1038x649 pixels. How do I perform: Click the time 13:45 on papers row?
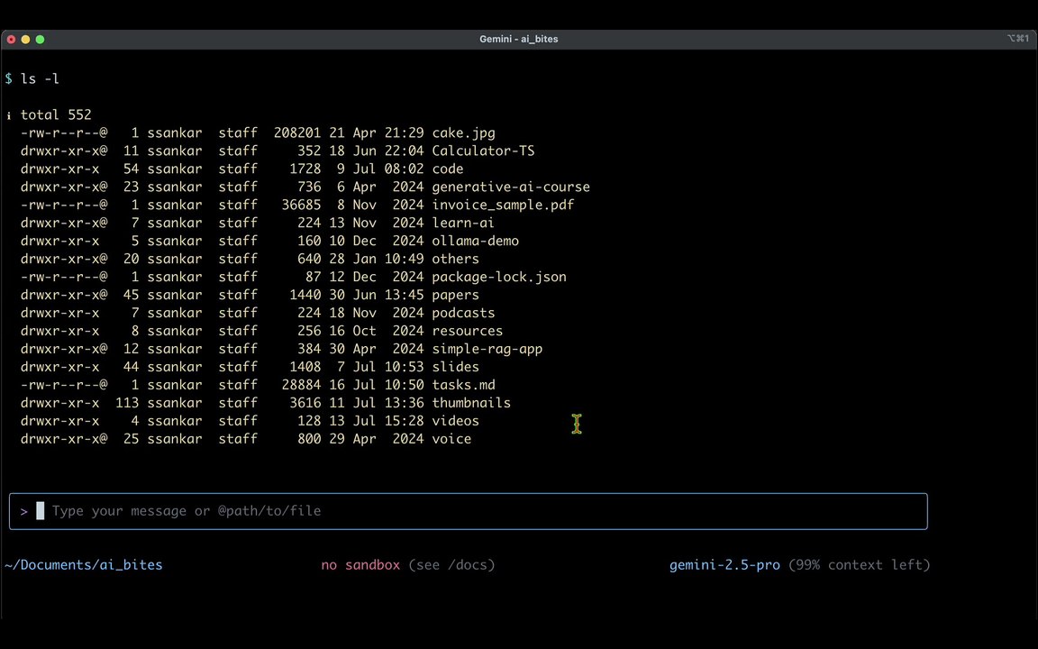pyautogui.click(x=404, y=295)
